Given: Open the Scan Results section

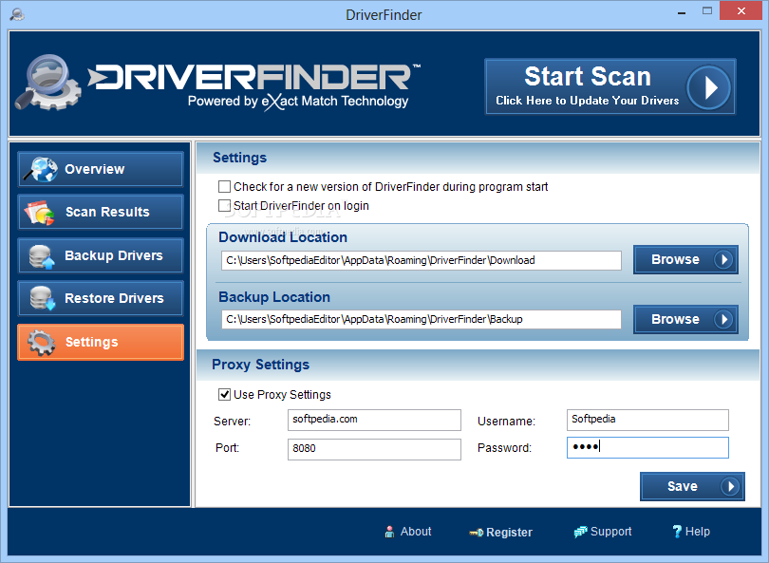Looking at the screenshot, I should tap(101, 212).
